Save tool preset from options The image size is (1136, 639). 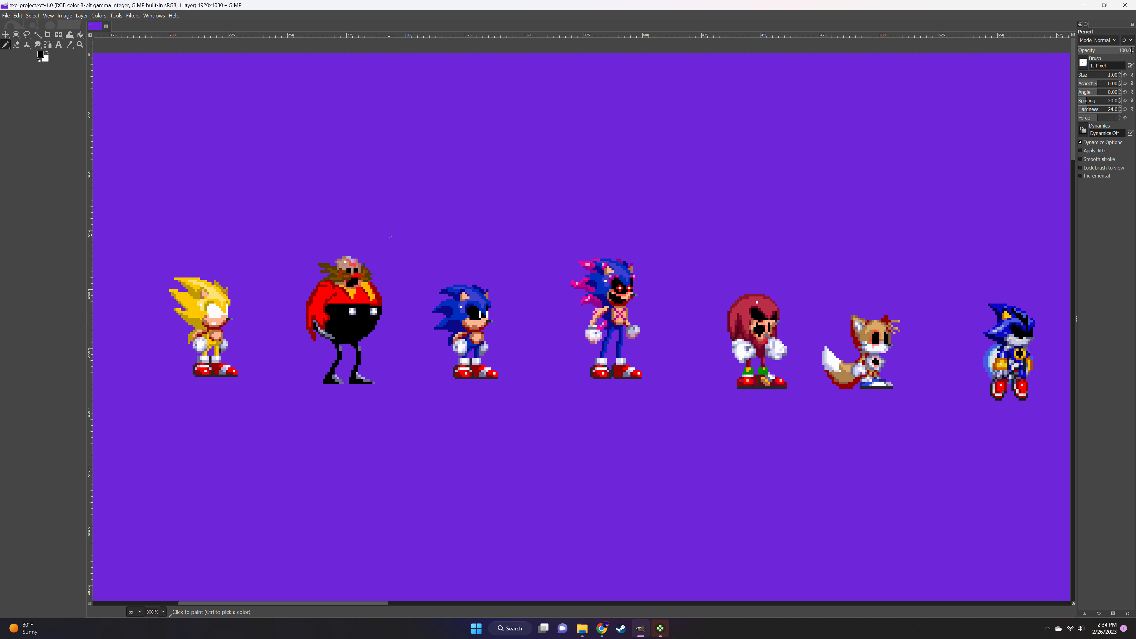[x=1085, y=614]
